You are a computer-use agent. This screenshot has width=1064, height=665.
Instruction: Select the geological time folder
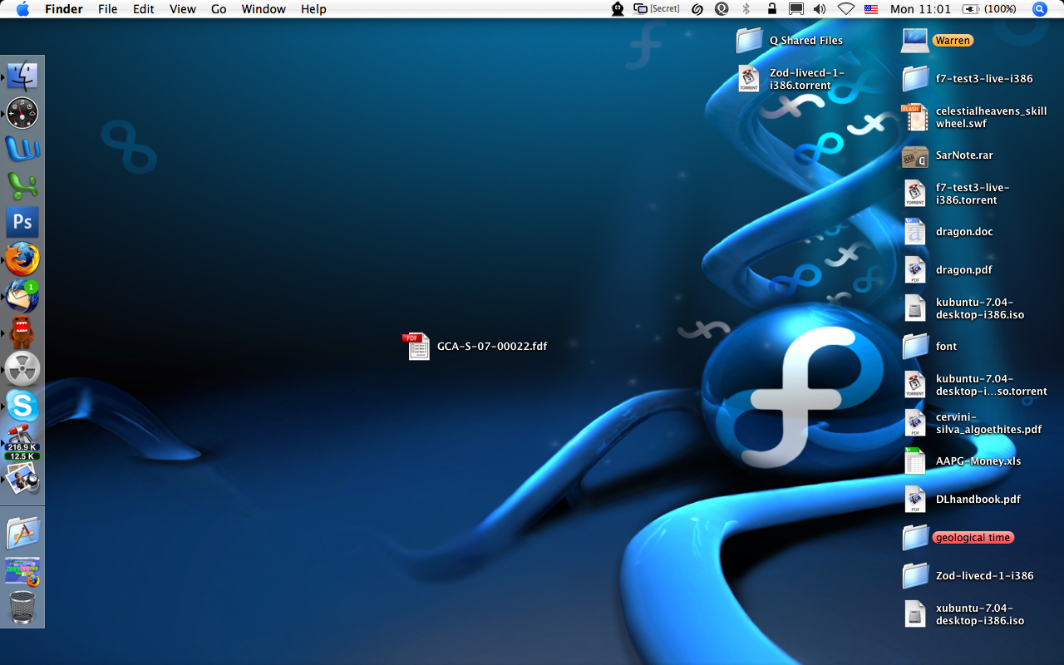958,537
